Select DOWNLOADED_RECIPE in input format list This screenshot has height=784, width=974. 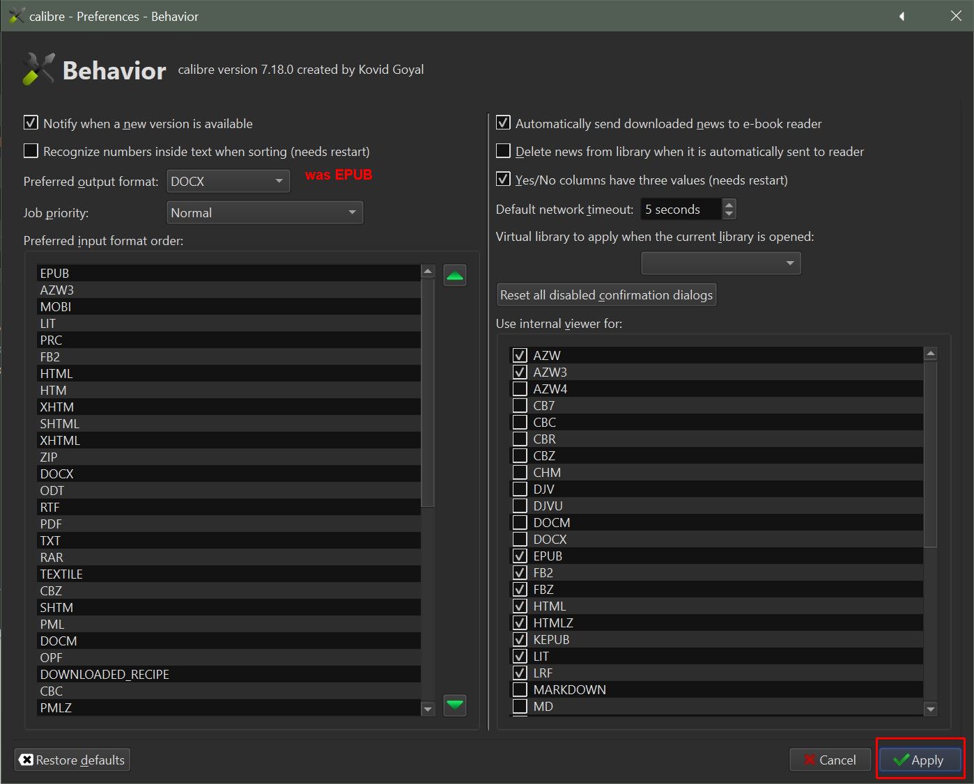[x=229, y=674]
